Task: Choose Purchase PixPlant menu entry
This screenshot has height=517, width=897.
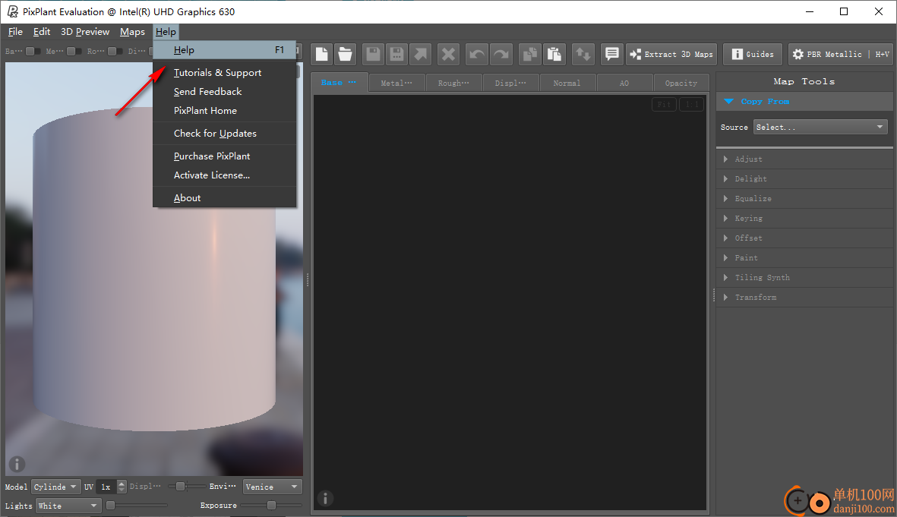Action: point(224,156)
